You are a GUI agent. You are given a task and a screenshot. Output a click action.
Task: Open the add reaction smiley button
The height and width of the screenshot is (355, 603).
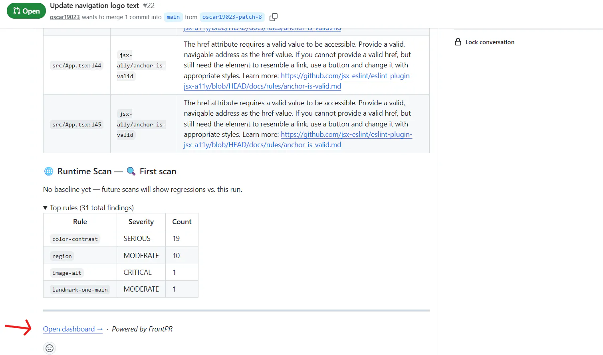point(50,348)
